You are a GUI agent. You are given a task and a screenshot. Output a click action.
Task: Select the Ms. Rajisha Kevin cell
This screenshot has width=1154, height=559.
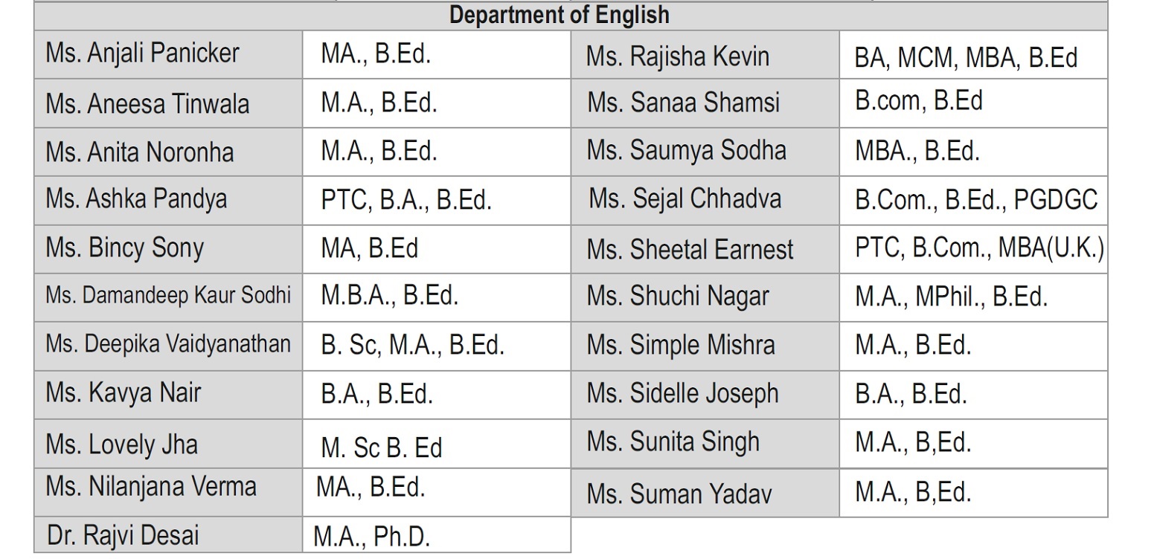point(705,54)
